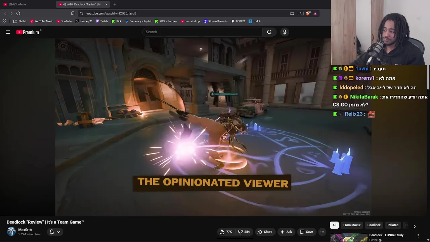Open the Max0r channel name
Viewport: 430px width, 242px height.
[x=23, y=230]
